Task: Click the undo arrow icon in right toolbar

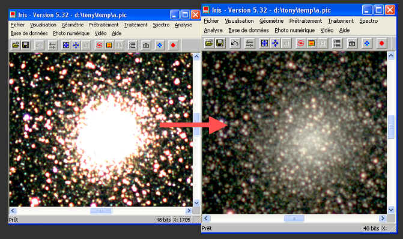Action: click(235, 43)
